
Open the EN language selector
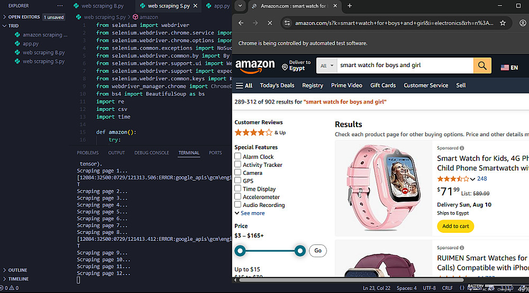coord(509,68)
